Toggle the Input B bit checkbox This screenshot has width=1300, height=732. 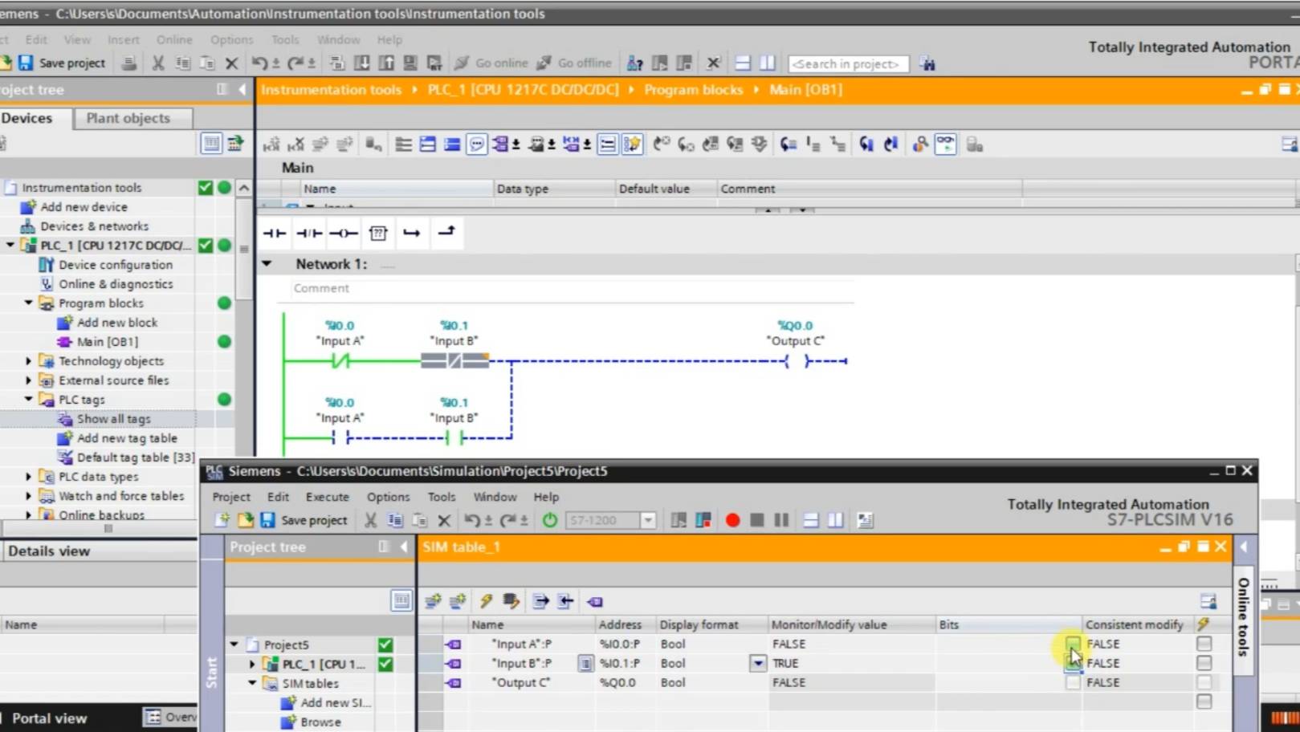click(1073, 663)
